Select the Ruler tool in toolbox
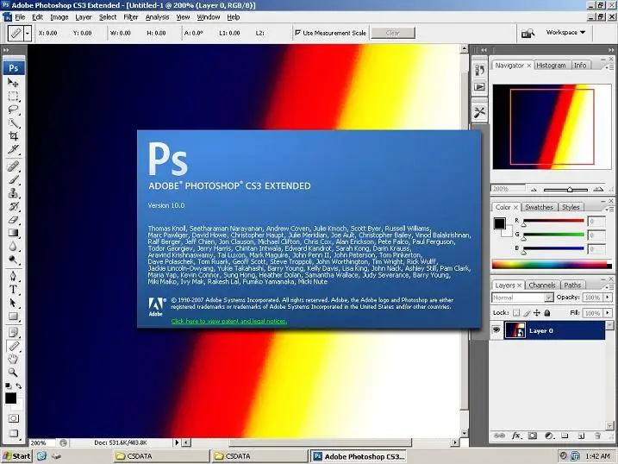Viewport: 618px width, 464px height. click(13, 346)
